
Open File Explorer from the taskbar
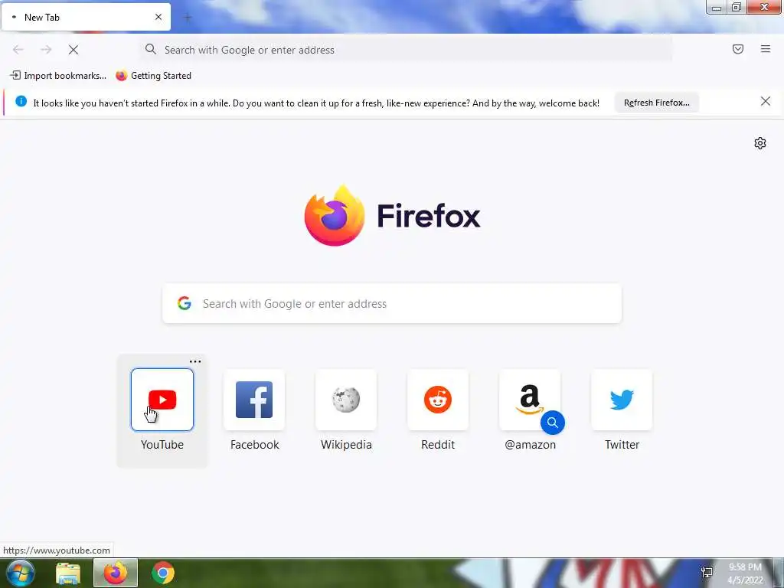68,573
